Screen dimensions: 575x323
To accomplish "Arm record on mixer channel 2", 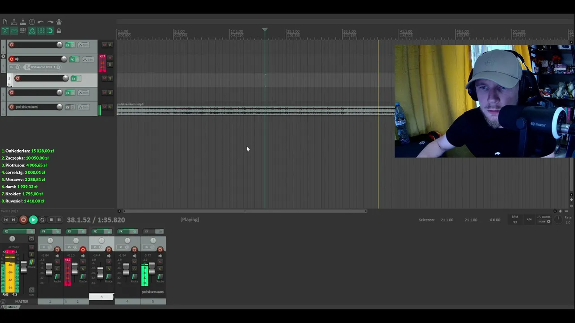I will (x=83, y=250).
